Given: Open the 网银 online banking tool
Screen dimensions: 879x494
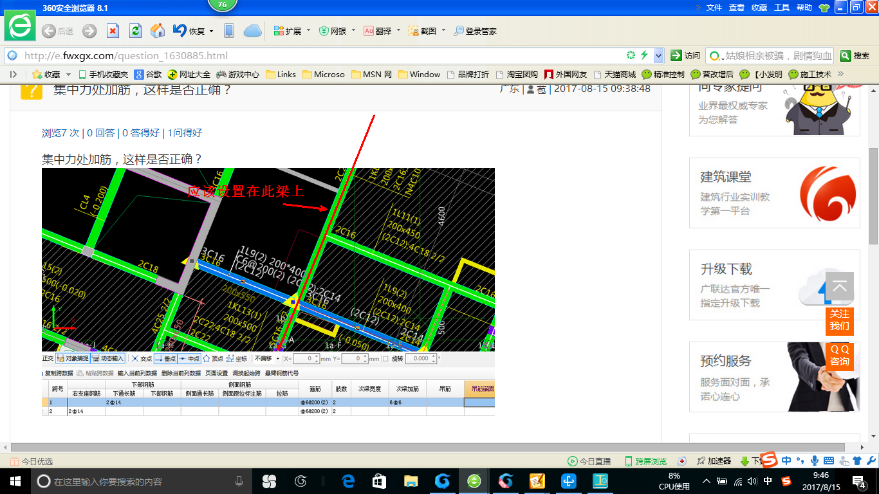Looking at the screenshot, I should tap(333, 31).
